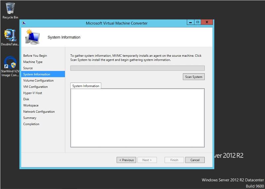This screenshot has width=265, height=189.
Task: Click the Microsoft Virtual Machine Converter window title
Action: (x=117, y=23)
